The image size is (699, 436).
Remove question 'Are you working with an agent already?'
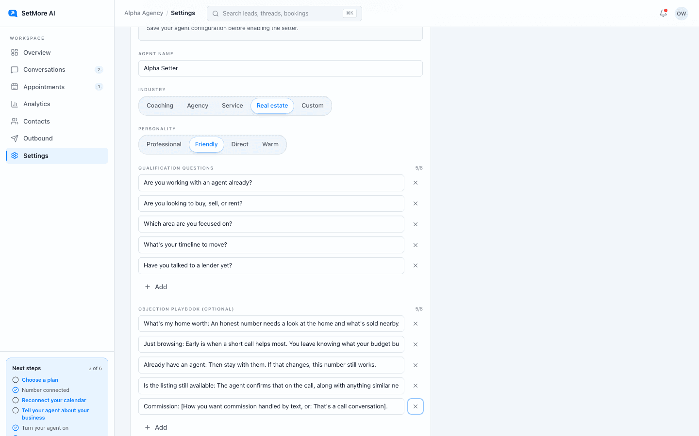(416, 183)
